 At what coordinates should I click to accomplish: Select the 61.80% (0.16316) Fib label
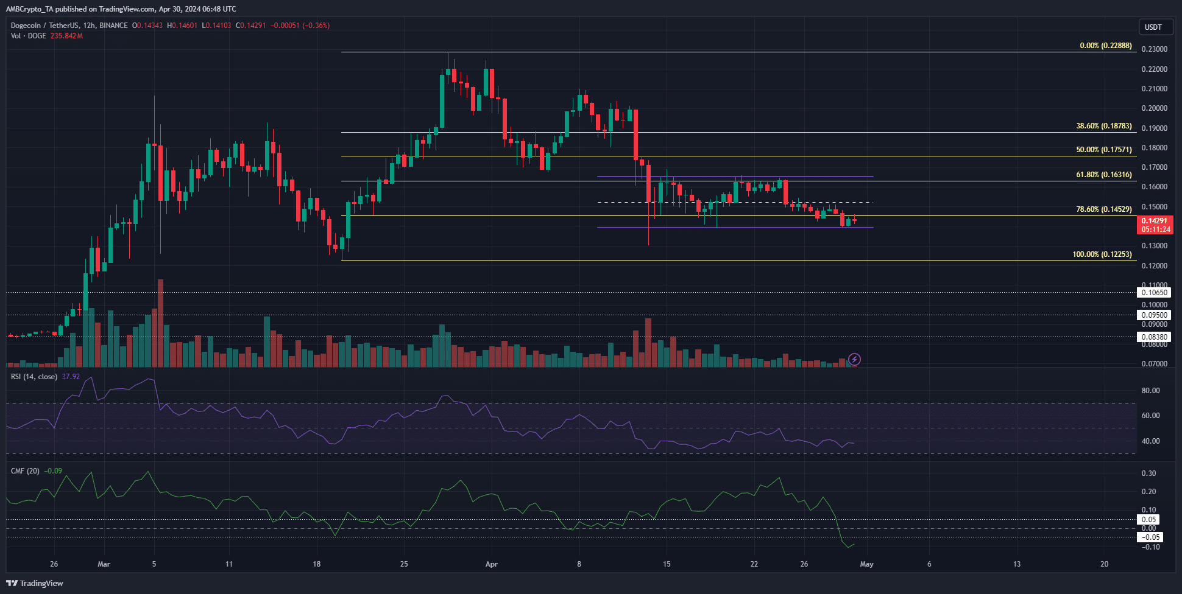1104,175
